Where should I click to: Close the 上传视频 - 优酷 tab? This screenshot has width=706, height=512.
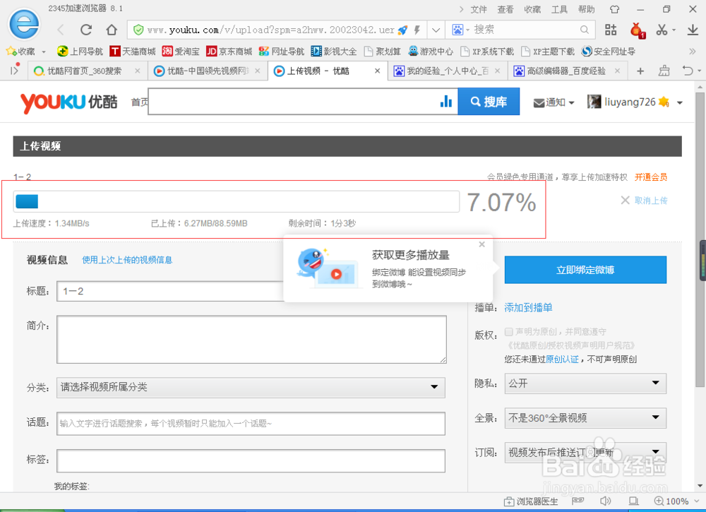[377, 71]
